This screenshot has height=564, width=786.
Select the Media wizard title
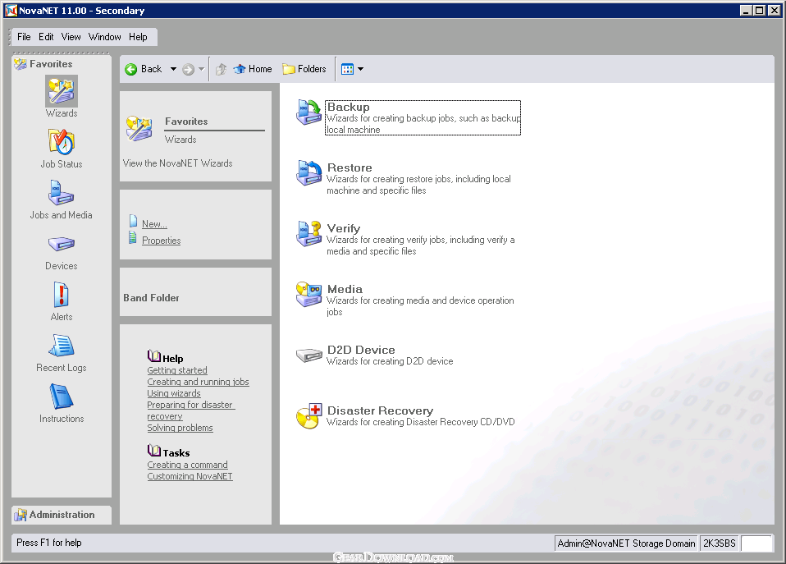(345, 289)
